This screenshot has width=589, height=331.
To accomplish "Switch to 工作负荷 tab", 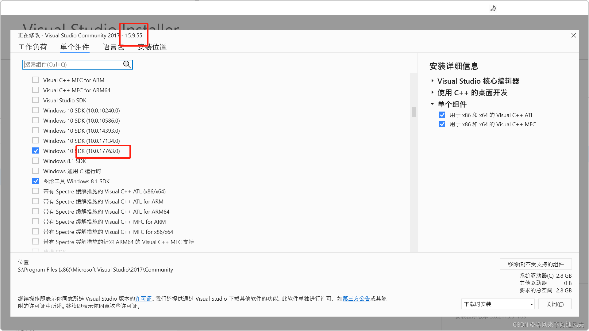I will point(33,47).
